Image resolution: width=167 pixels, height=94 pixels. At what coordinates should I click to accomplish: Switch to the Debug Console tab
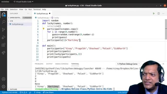click(62, 64)
